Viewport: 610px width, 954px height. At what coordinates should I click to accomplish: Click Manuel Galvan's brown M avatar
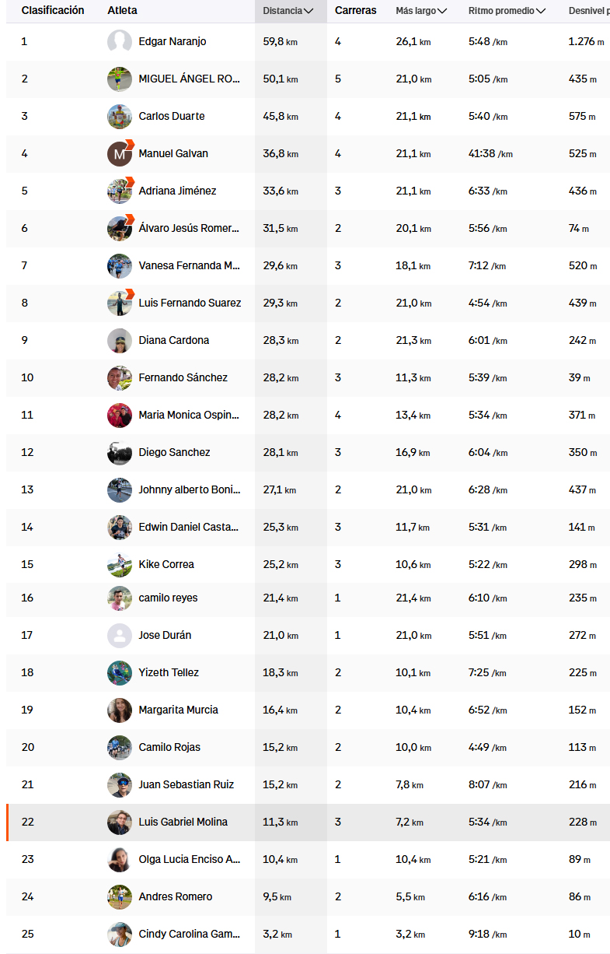[120, 153]
